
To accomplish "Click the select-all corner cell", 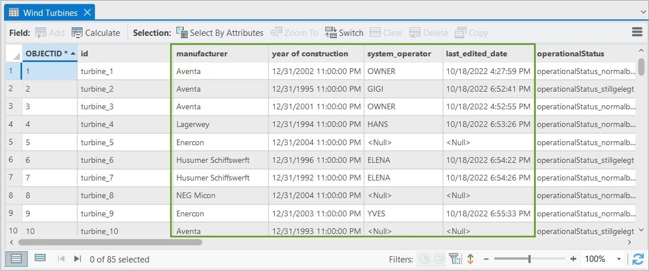I will point(14,54).
